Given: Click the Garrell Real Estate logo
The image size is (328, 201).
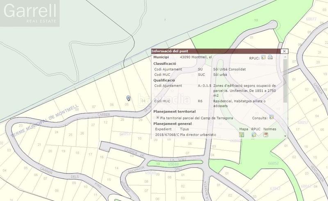Looking at the screenshot, I should click(x=30, y=14).
